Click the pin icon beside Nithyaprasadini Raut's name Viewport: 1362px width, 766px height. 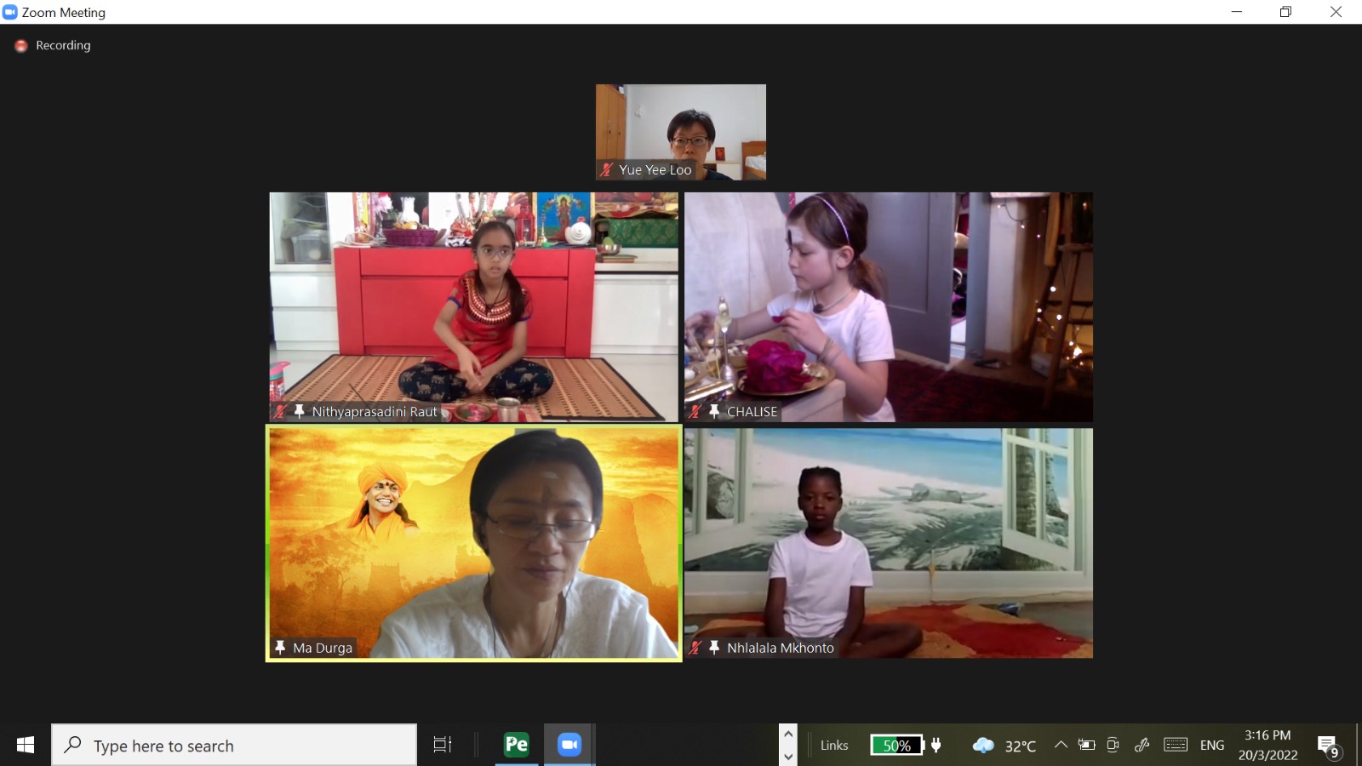299,412
